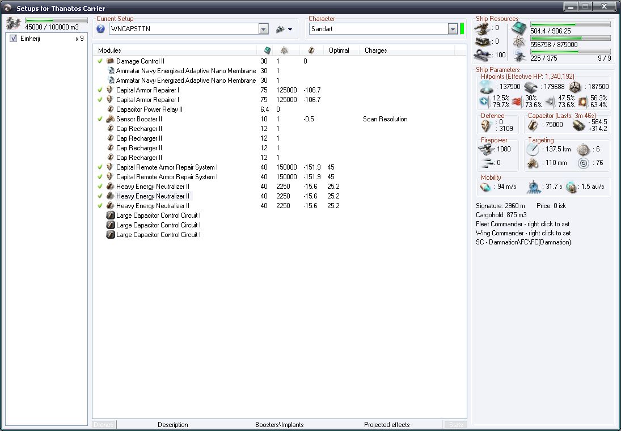Screen dimensions: 621x431
Task: Click the Cargohold: 875 m3 value
Action: (501, 215)
